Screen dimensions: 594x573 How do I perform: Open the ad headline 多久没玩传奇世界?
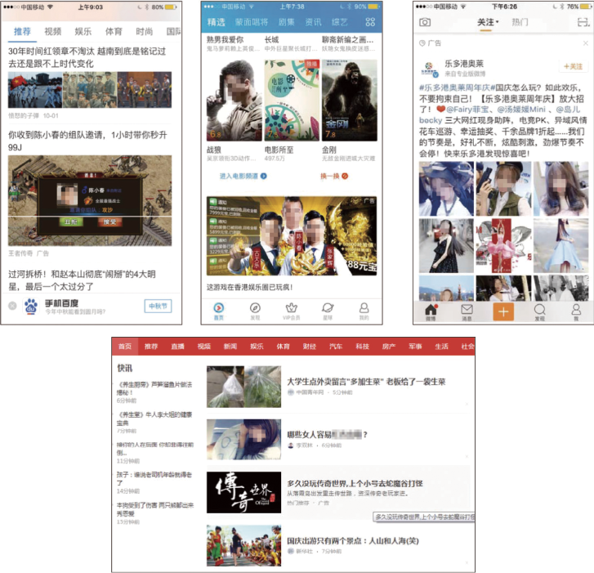tap(355, 484)
